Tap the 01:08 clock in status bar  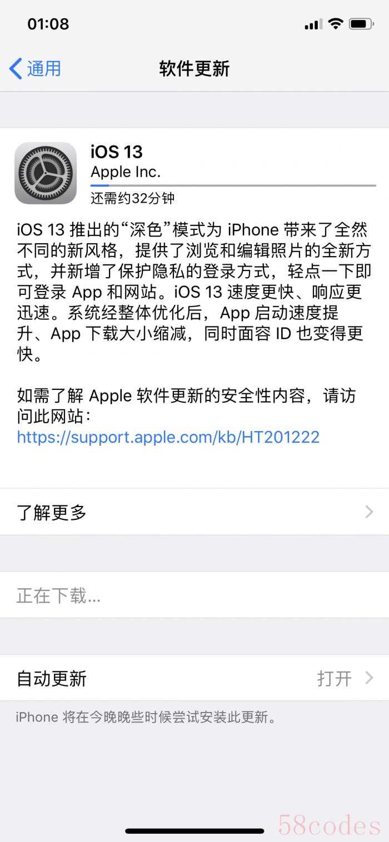tap(48, 24)
